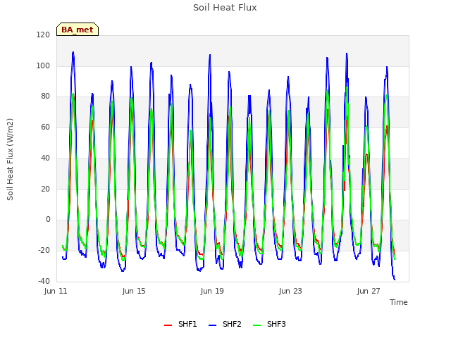
Task: Click the 20 y-axis tick label
Action: [45, 189]
